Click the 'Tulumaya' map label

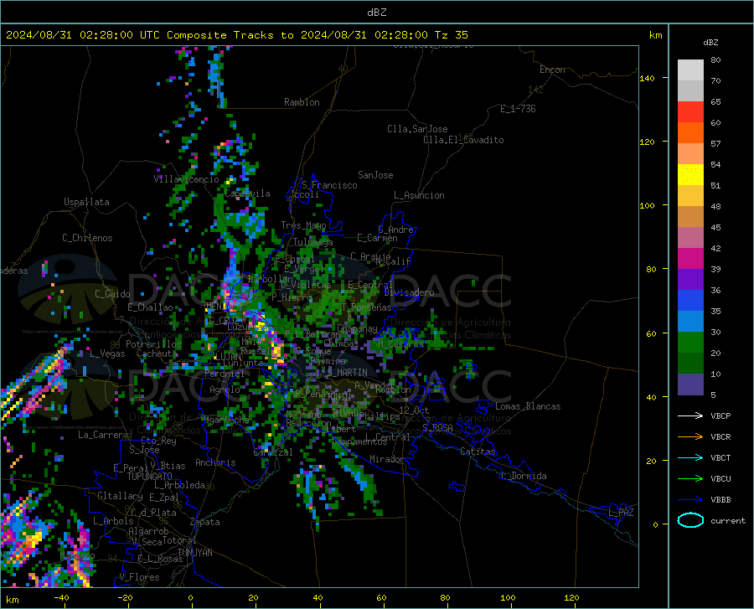point(313,242)
